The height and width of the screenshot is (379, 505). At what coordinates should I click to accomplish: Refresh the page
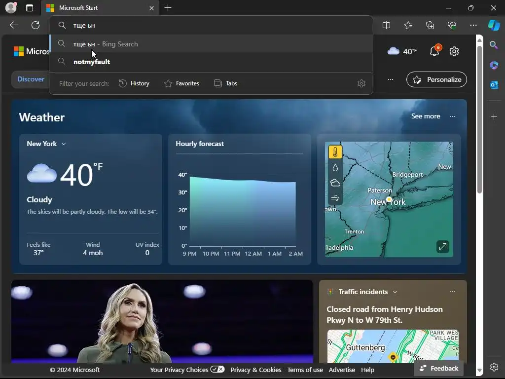click(36, 25)
